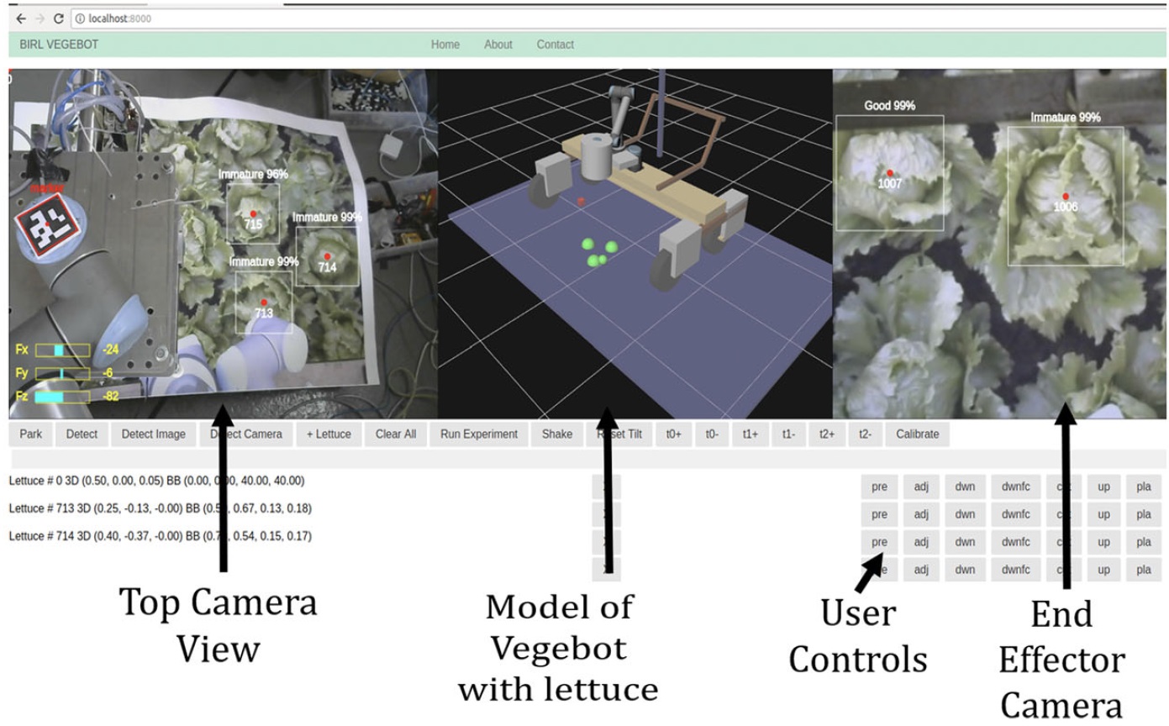
Task: Click dwnfc button in Lettuce # 713 row
Action: tap(1015, 514)
